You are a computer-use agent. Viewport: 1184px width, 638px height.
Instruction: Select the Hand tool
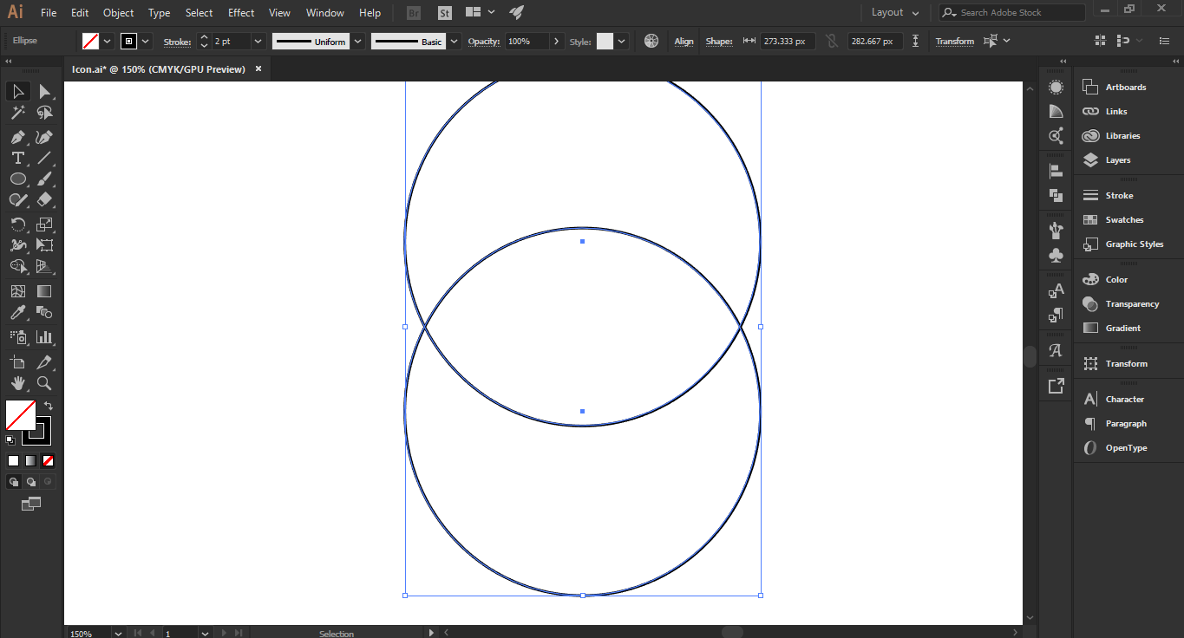click(17, 383)
